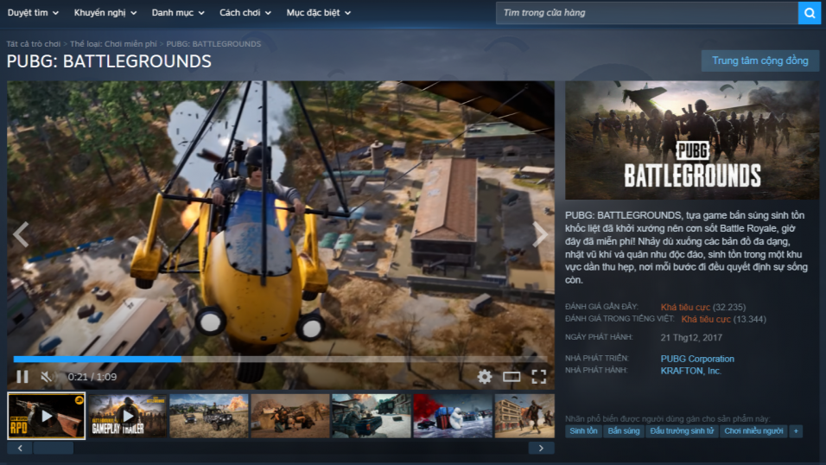Open video settings gear icon
This screenshot has height=465, width=826.
tap(484, 377)
